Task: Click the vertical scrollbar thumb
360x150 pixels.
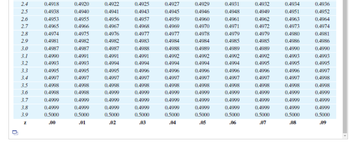Action: coord(344,66)
